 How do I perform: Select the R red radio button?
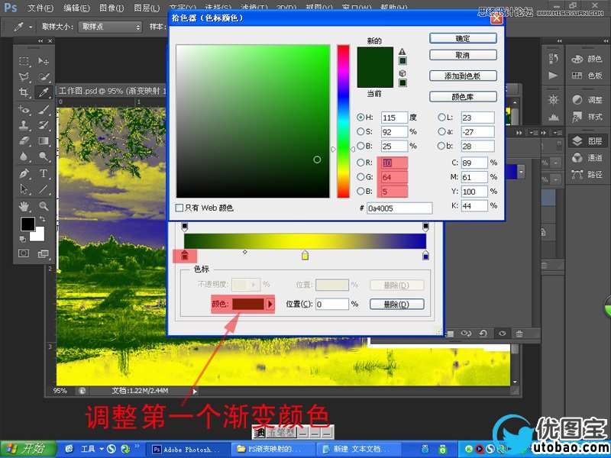point(360,163)
